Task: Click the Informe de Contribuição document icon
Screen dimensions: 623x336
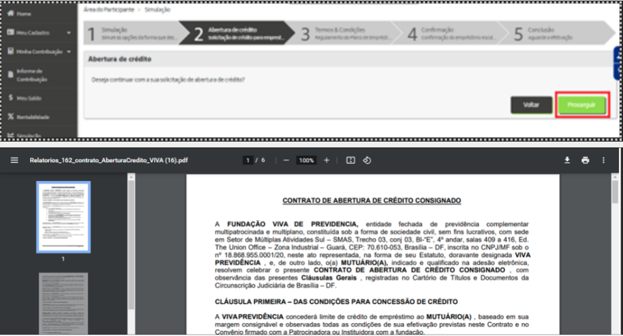Action: click(x=11, y=75)
